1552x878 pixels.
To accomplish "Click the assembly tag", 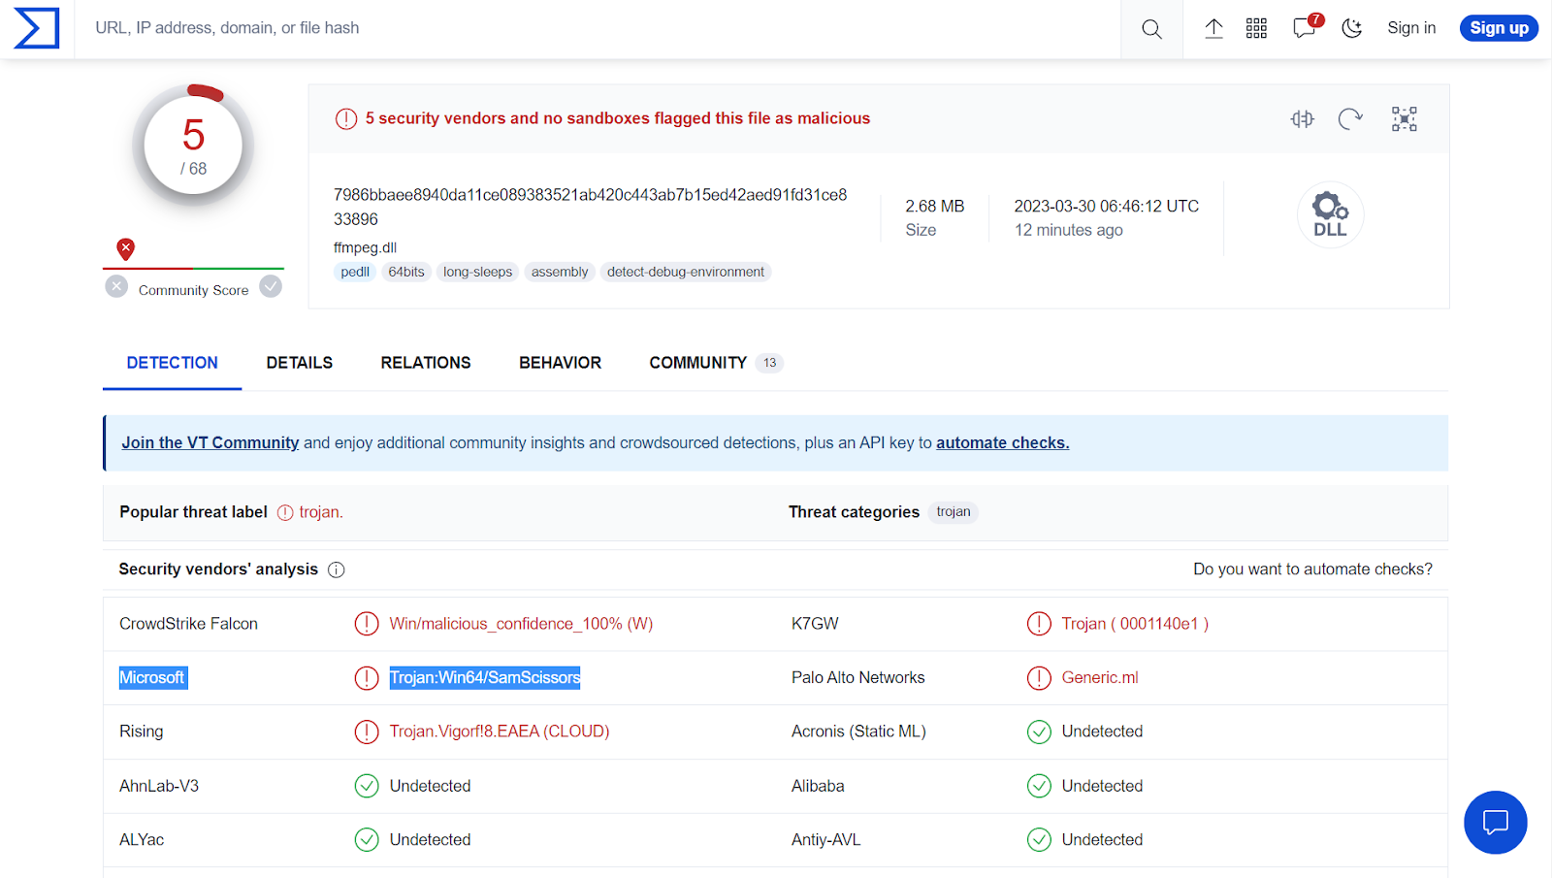I will [560, 272].
